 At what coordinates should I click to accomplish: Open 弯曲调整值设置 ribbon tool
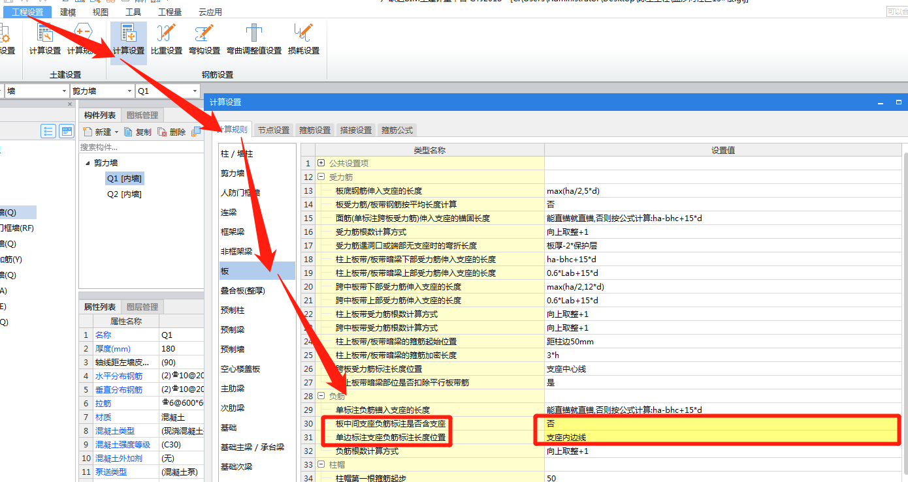[254, 40]
